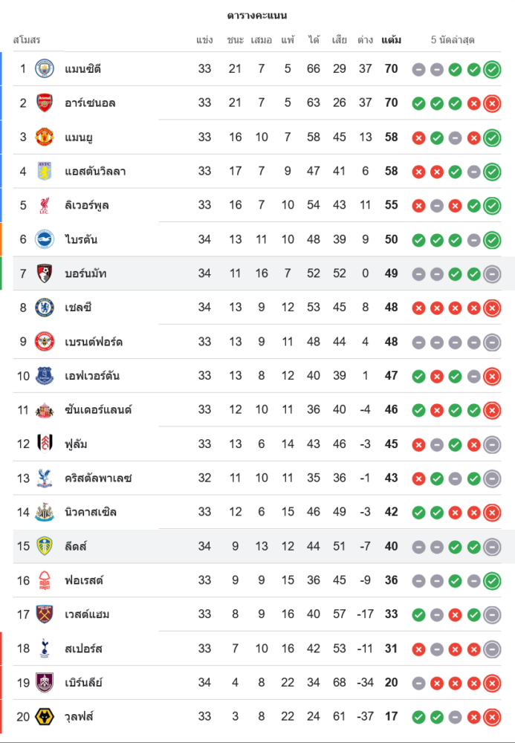
Task: Click the ตารางคะแนน table title
Action: [x=257, y=16]
